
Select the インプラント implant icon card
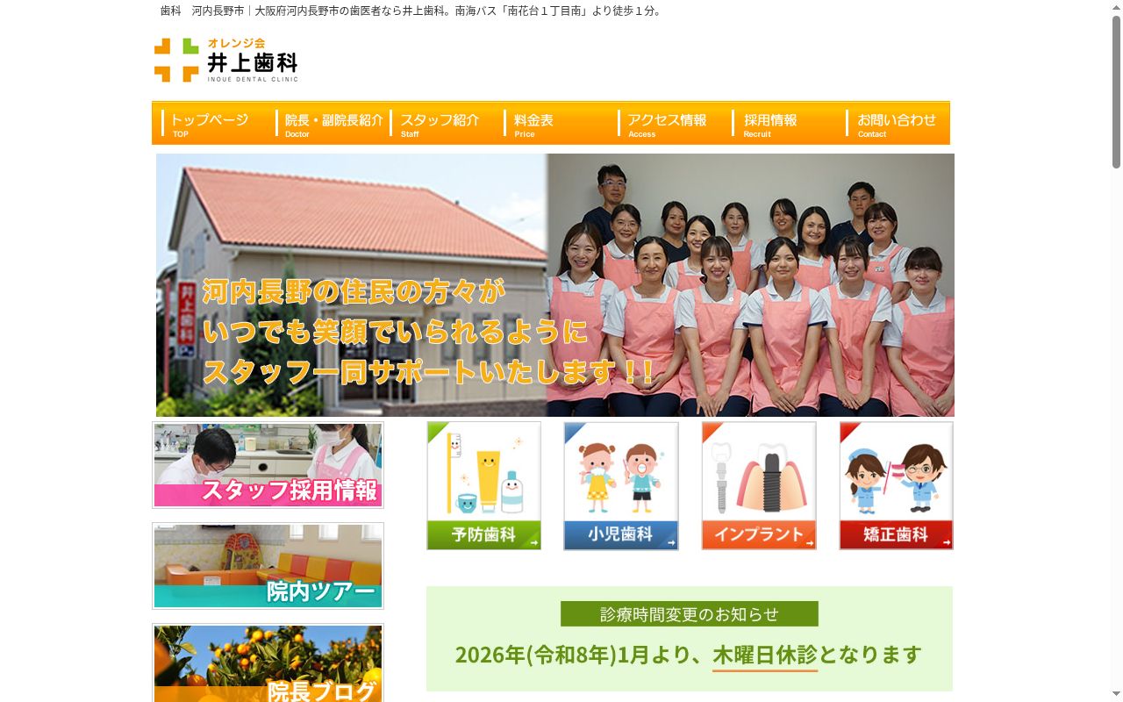[759, 486]
